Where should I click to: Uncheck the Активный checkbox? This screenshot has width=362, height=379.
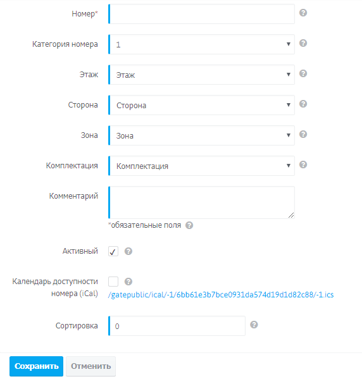[x=113, y=251]
